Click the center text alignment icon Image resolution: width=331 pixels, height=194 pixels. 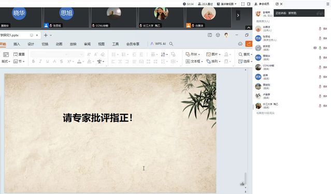[x=120, y=62]
